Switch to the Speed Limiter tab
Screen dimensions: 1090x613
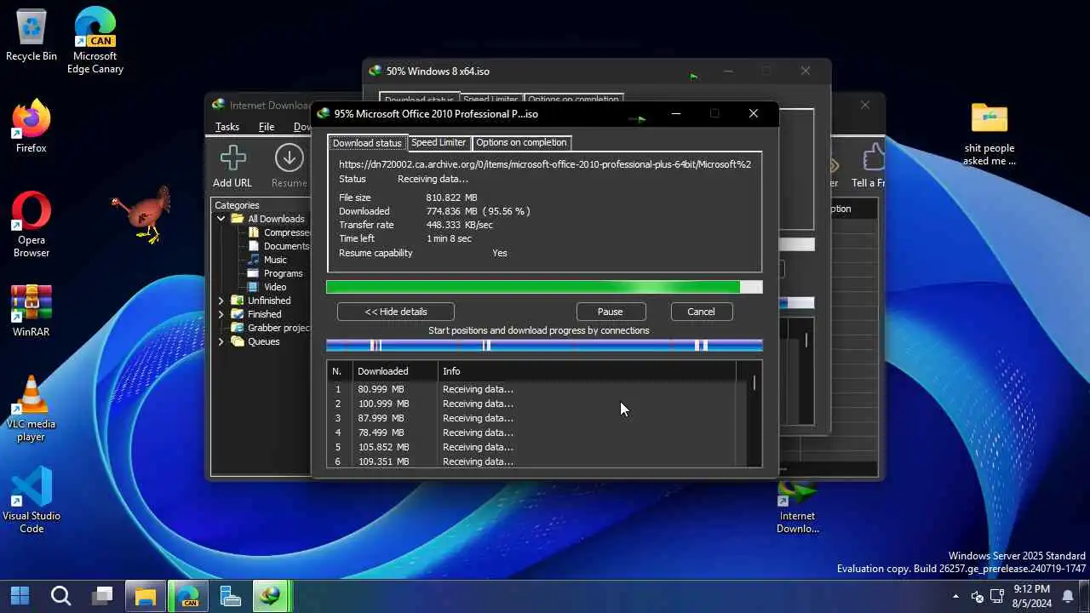click(x=439, y=142)
